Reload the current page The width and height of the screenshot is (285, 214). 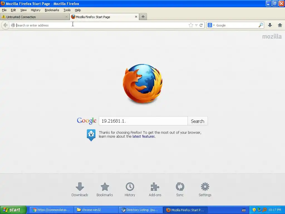tap(201, 25)
